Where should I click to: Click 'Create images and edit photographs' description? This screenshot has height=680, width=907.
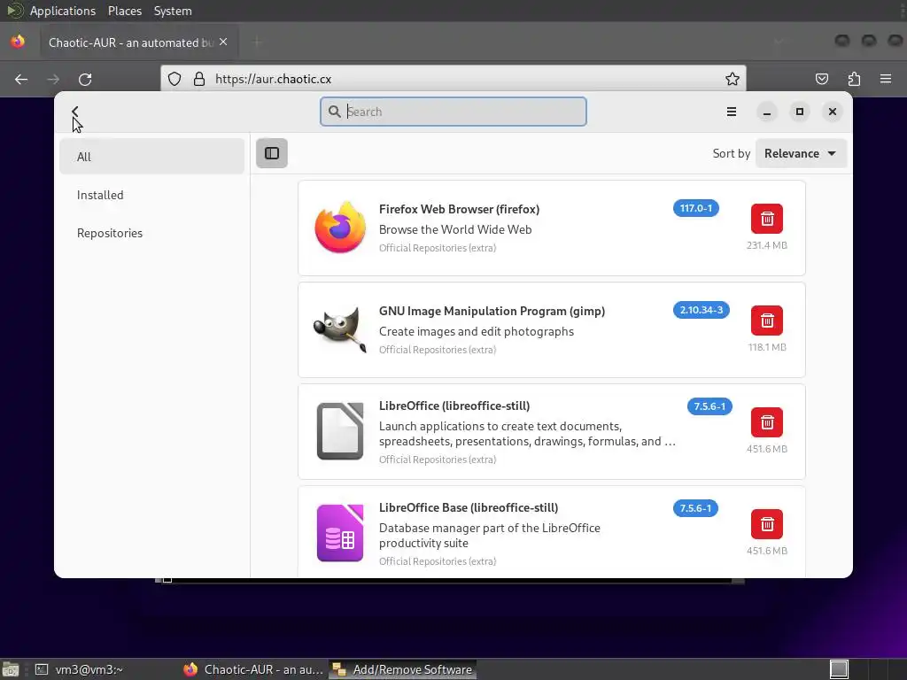pos(476,331)
